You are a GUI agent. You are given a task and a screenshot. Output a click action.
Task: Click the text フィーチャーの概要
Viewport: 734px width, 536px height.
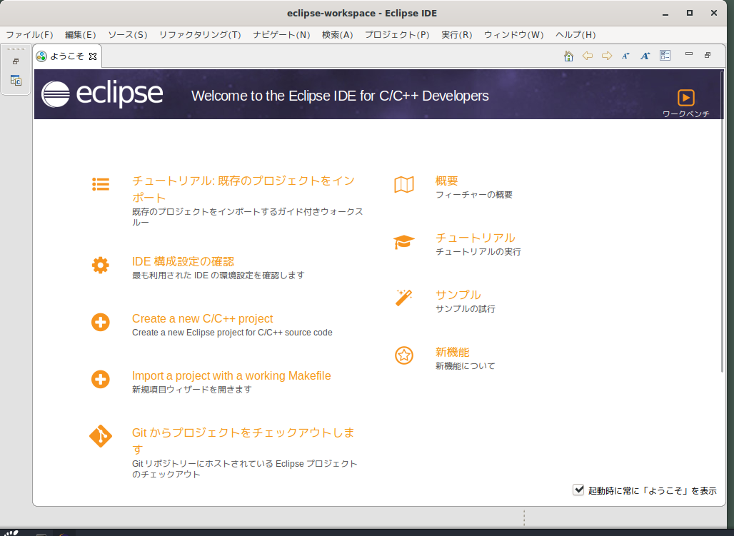tap(473, 195)
